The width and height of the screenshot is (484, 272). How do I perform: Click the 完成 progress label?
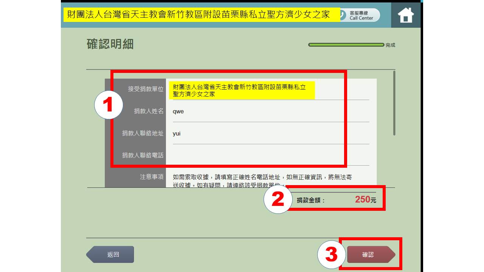tap(391, 45)
